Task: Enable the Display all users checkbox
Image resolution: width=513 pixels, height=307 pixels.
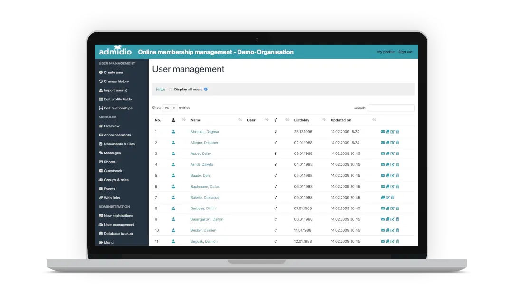Action: pos(171,90)
